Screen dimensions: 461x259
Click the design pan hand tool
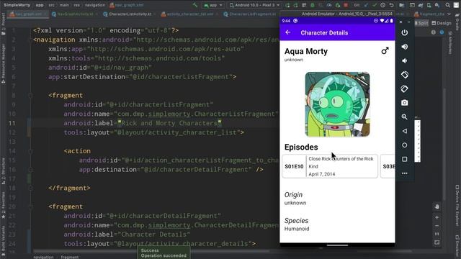(437, 206)
